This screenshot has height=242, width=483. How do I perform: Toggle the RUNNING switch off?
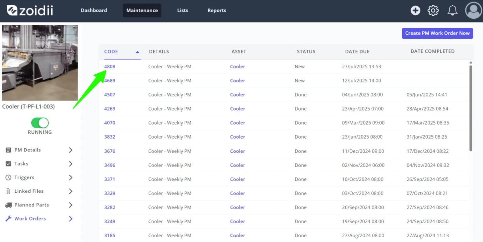pyautogui.click(x=40, y=123)
